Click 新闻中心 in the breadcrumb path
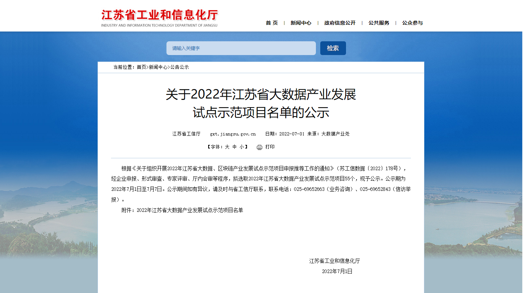Image resolution: width=523 pixels, height=293 pixels. [158, 67]
